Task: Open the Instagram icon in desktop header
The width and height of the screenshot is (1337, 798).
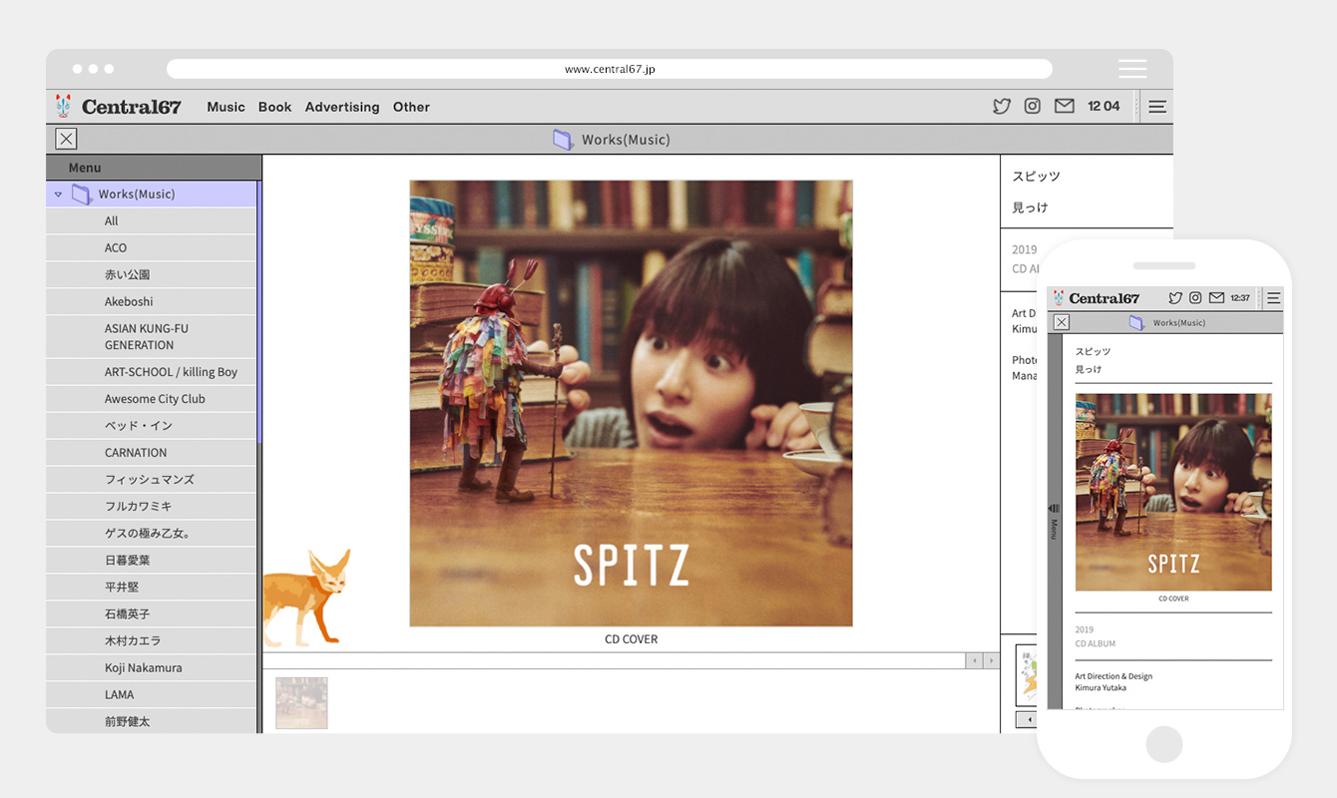Action: [1033, 106]
